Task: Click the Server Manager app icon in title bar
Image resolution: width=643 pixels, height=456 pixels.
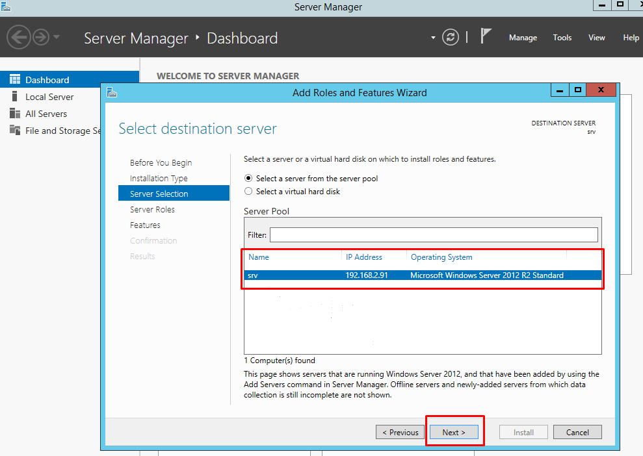Action: point(6,6)
